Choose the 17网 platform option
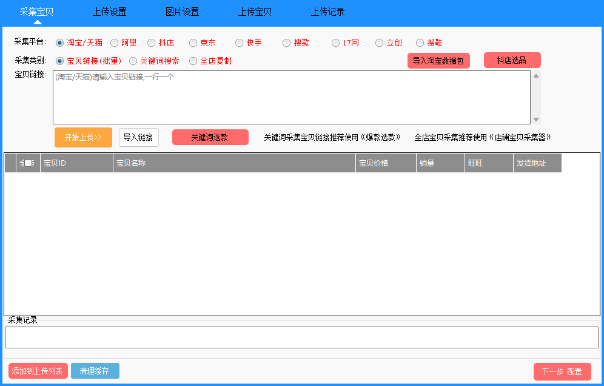Viewport: 604px width, 386px height. pos(335,42)
